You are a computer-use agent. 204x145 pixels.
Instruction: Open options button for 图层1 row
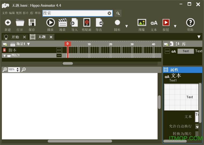pyautogui.click(x=59, y=55)
